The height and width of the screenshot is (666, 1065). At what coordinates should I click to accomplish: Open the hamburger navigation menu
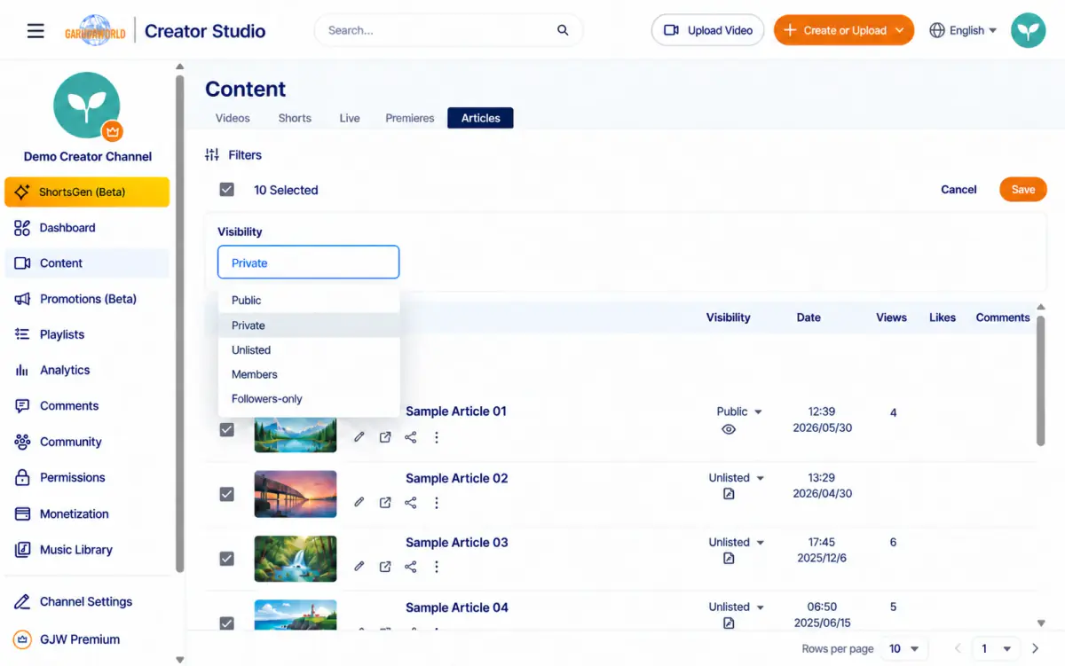(x=35, y=31)
